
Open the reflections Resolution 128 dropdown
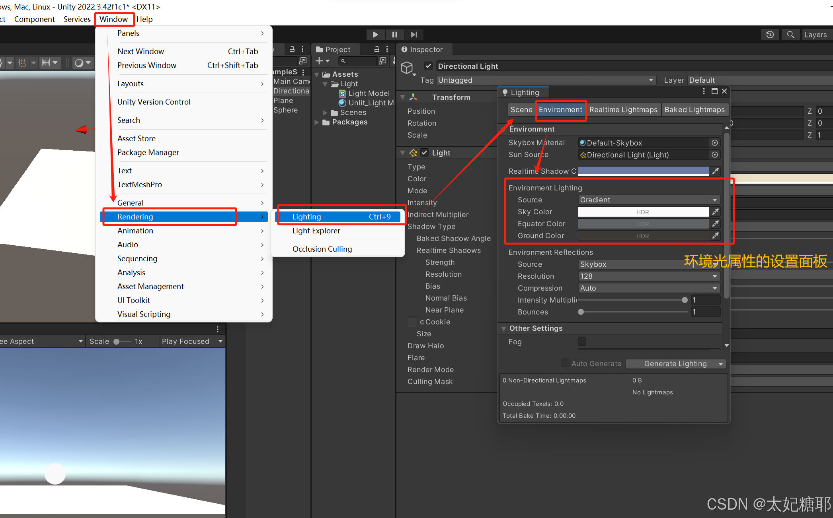pyautogui.click(x=649, y=276)
